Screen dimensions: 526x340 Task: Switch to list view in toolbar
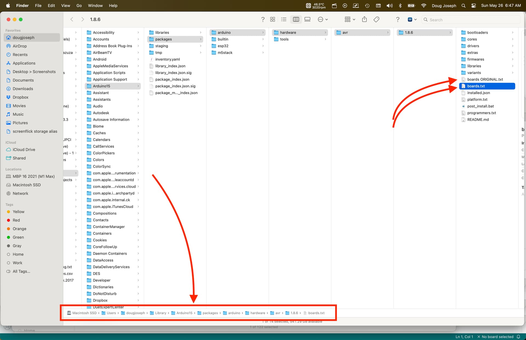click(x=284, y=19)
